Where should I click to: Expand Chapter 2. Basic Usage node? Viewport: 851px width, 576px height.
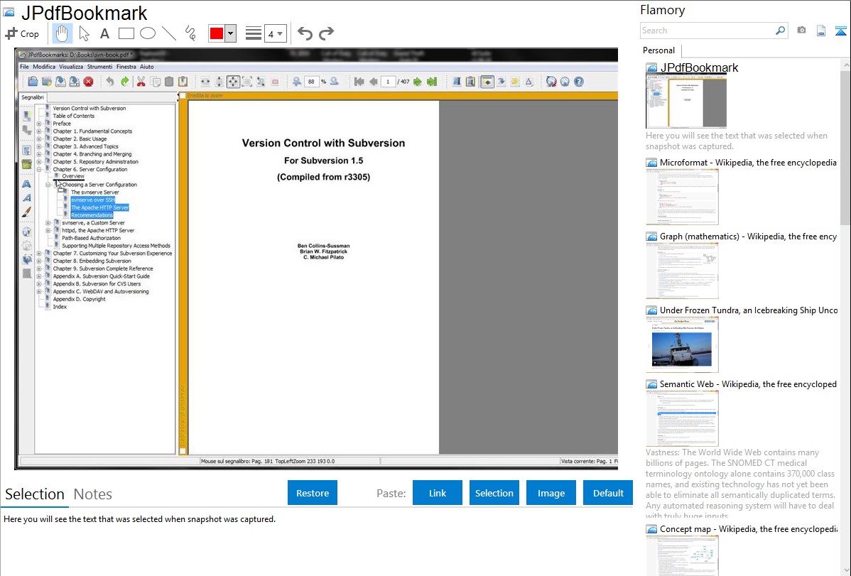pos(39,139)
